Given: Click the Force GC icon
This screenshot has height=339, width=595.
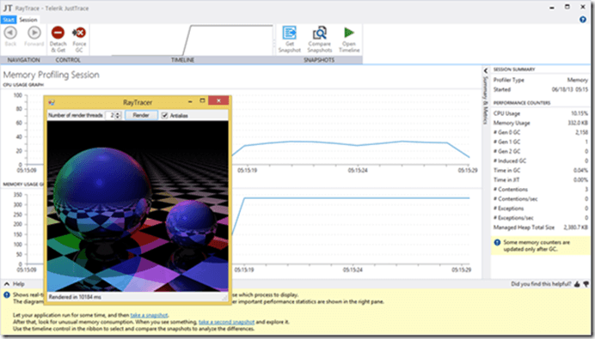Looking at the screenshot, I should [x=79, y=33].
